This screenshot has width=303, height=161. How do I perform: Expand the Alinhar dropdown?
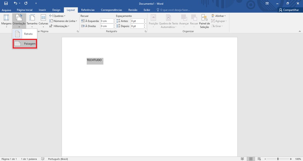coord(219,16)
